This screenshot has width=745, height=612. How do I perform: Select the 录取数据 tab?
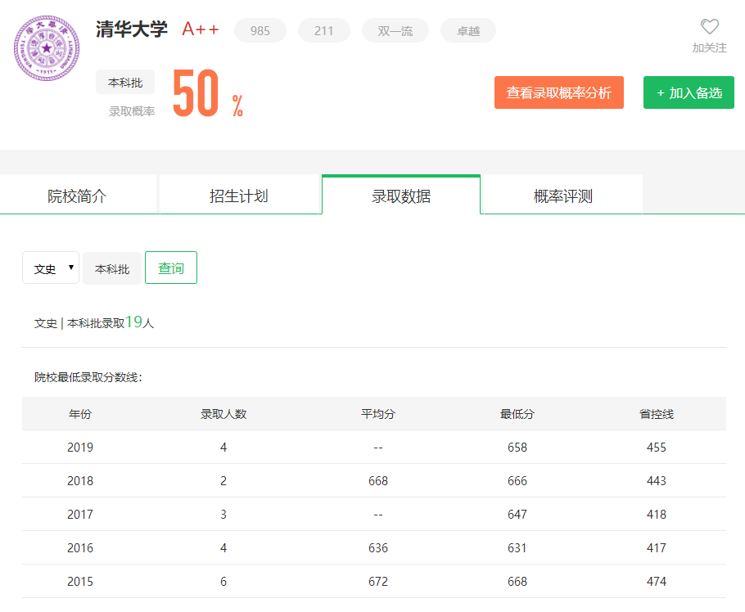click(401, 196)
